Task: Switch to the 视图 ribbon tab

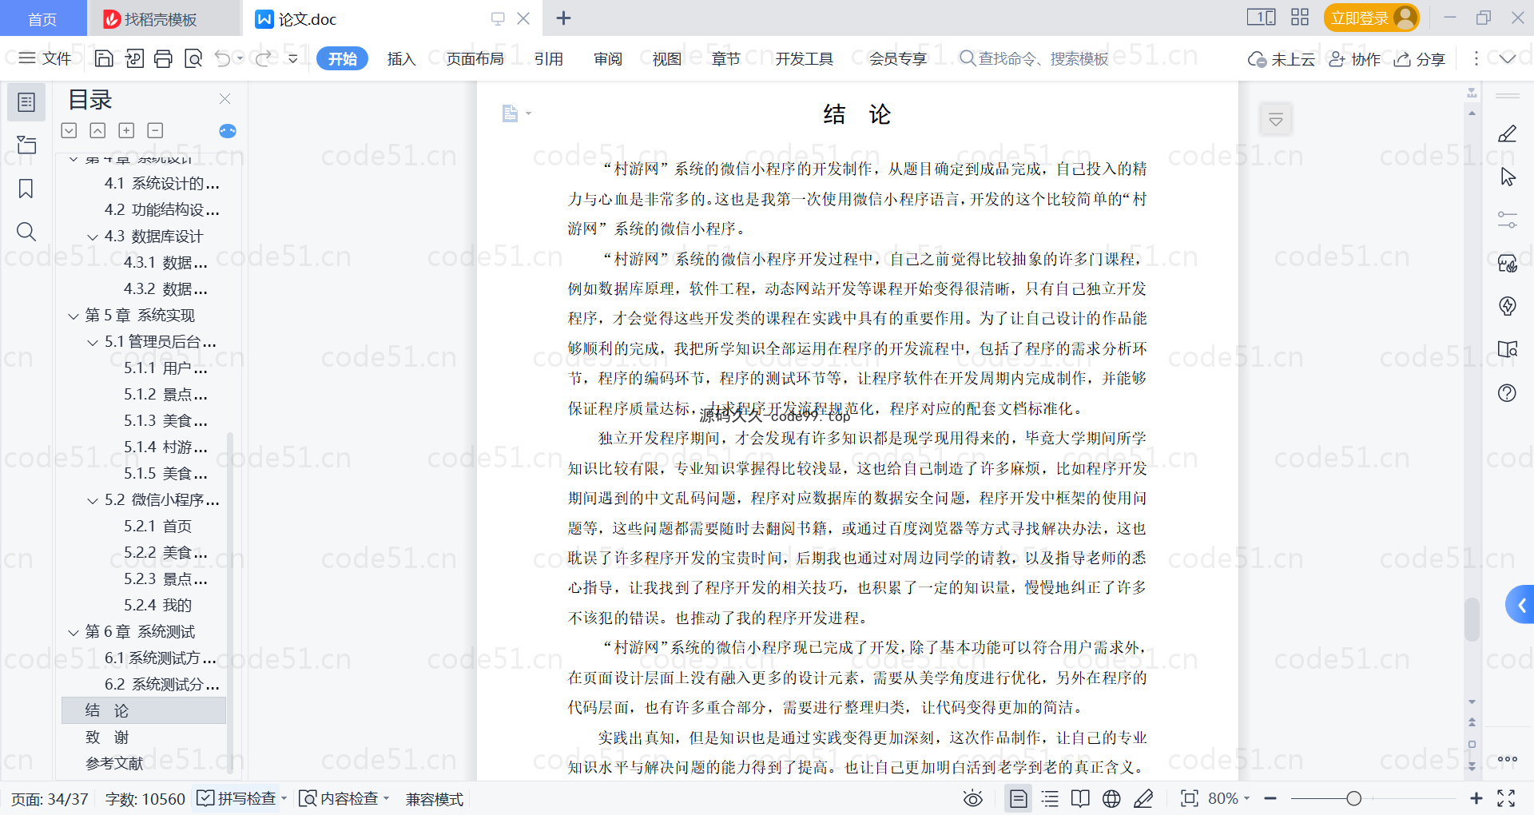Action: point(667,58)
